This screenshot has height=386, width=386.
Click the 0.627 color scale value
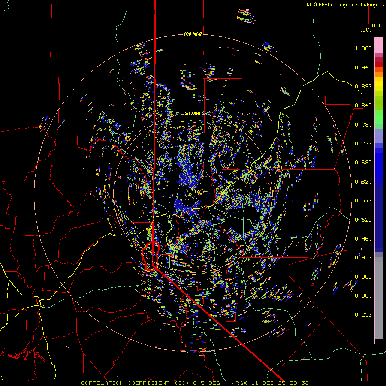tap(363, 182)
